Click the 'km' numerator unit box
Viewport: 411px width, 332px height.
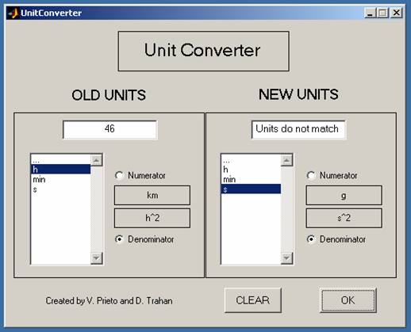(152, 195)
